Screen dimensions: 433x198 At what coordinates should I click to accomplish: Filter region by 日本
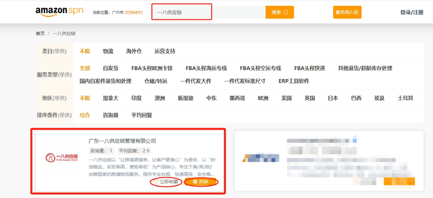point(333,98)
